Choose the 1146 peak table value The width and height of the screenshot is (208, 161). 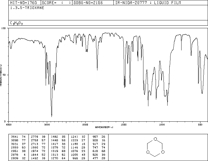pyautogui.click(x=74, y=147)
